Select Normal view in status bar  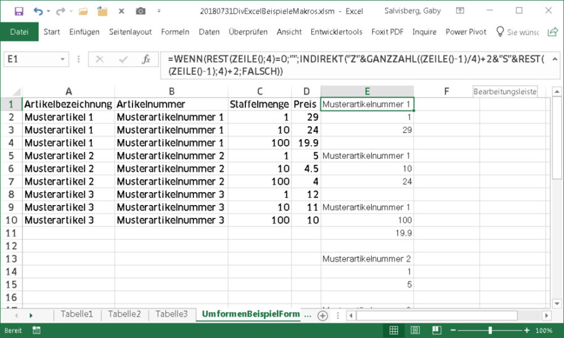pyautogui.click(x=394, y=331)
